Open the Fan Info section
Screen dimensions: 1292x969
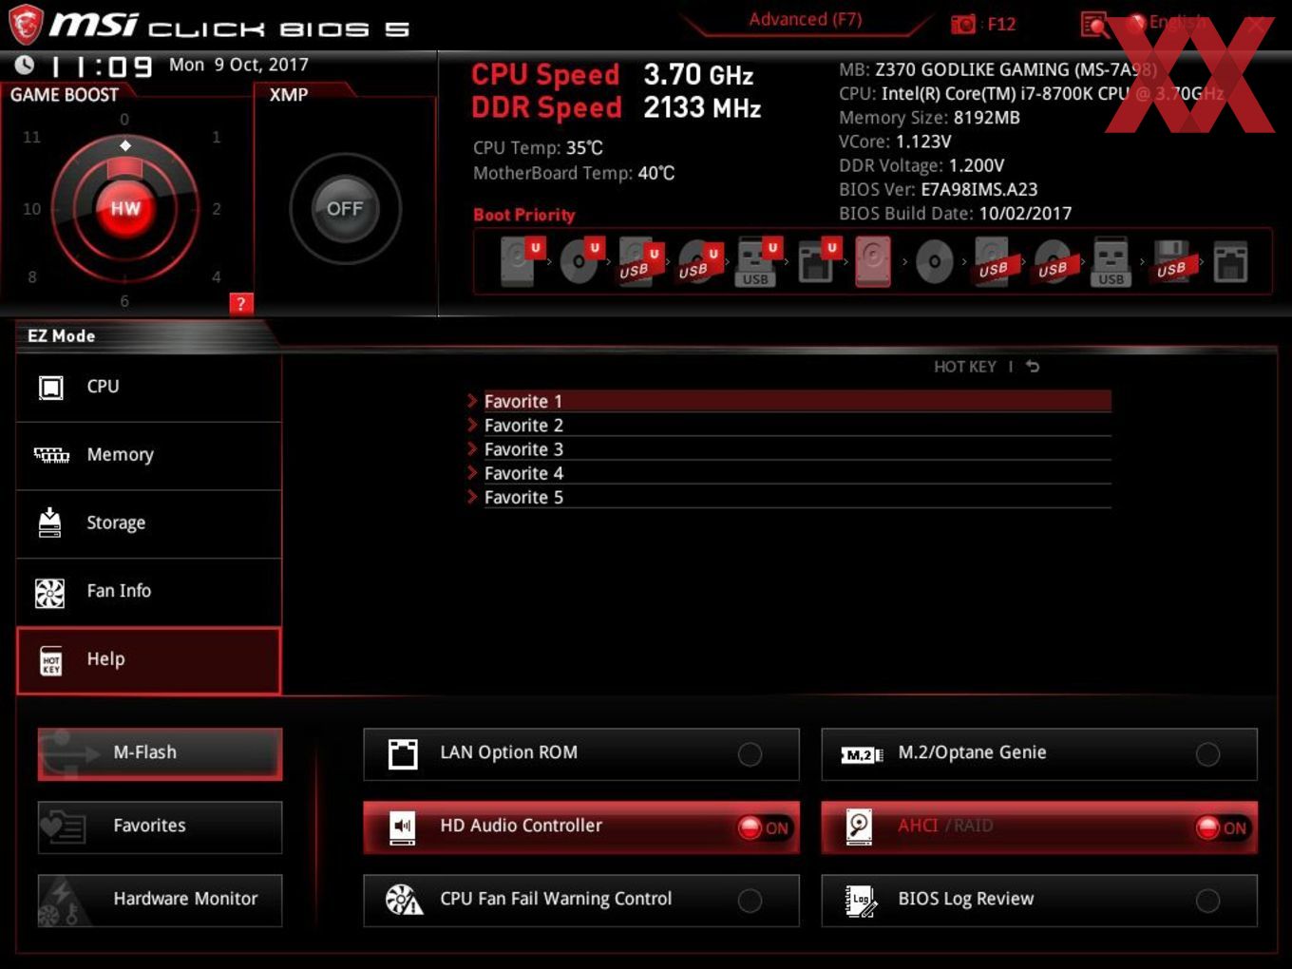tap(149, 592)
